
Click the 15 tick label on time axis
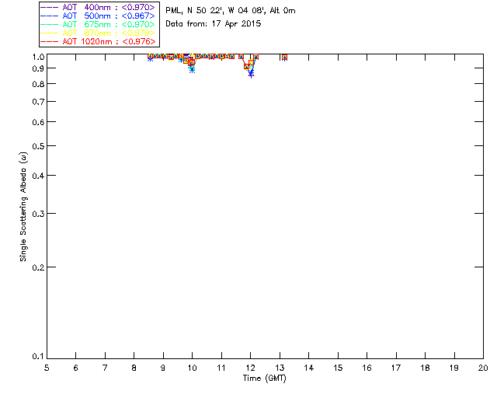(338, 368)
